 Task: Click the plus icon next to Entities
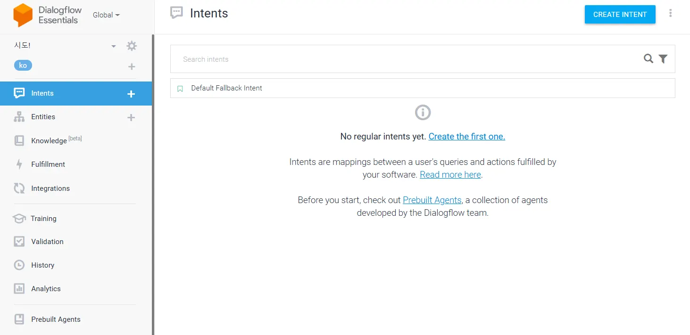(131, 117)
